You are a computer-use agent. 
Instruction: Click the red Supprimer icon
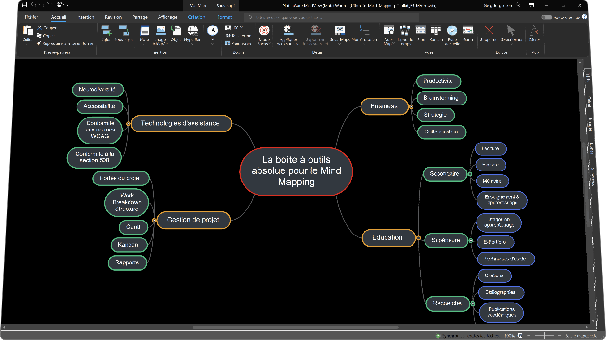(x=489, y=30)
